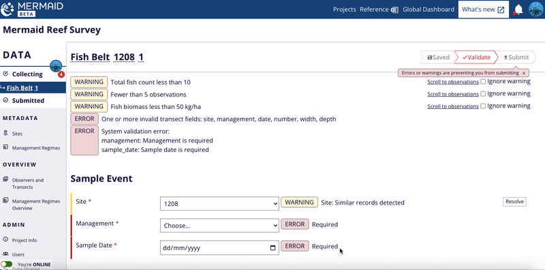The image size is (545, 270).
Task: Click the Observers and Transects icon
Action: pos(5,179)
